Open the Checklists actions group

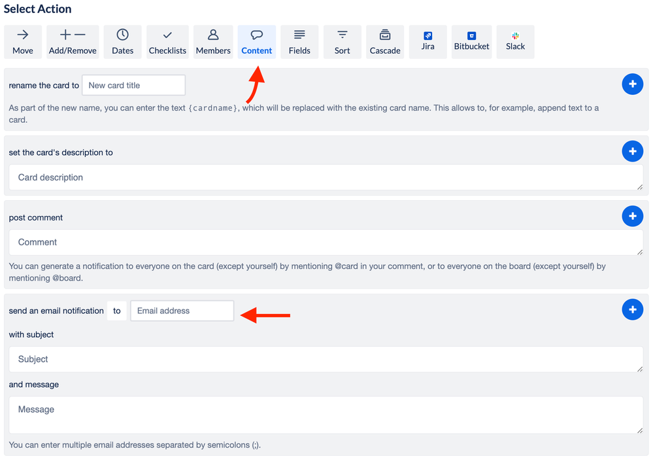coord(167,41)
